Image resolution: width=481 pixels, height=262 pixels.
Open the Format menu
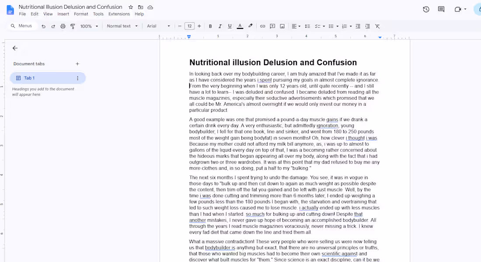point(81,14)
